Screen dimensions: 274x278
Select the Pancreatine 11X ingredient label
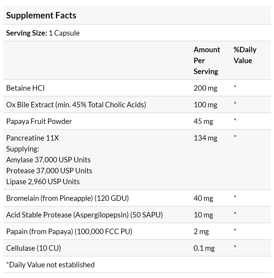[32, 138]
